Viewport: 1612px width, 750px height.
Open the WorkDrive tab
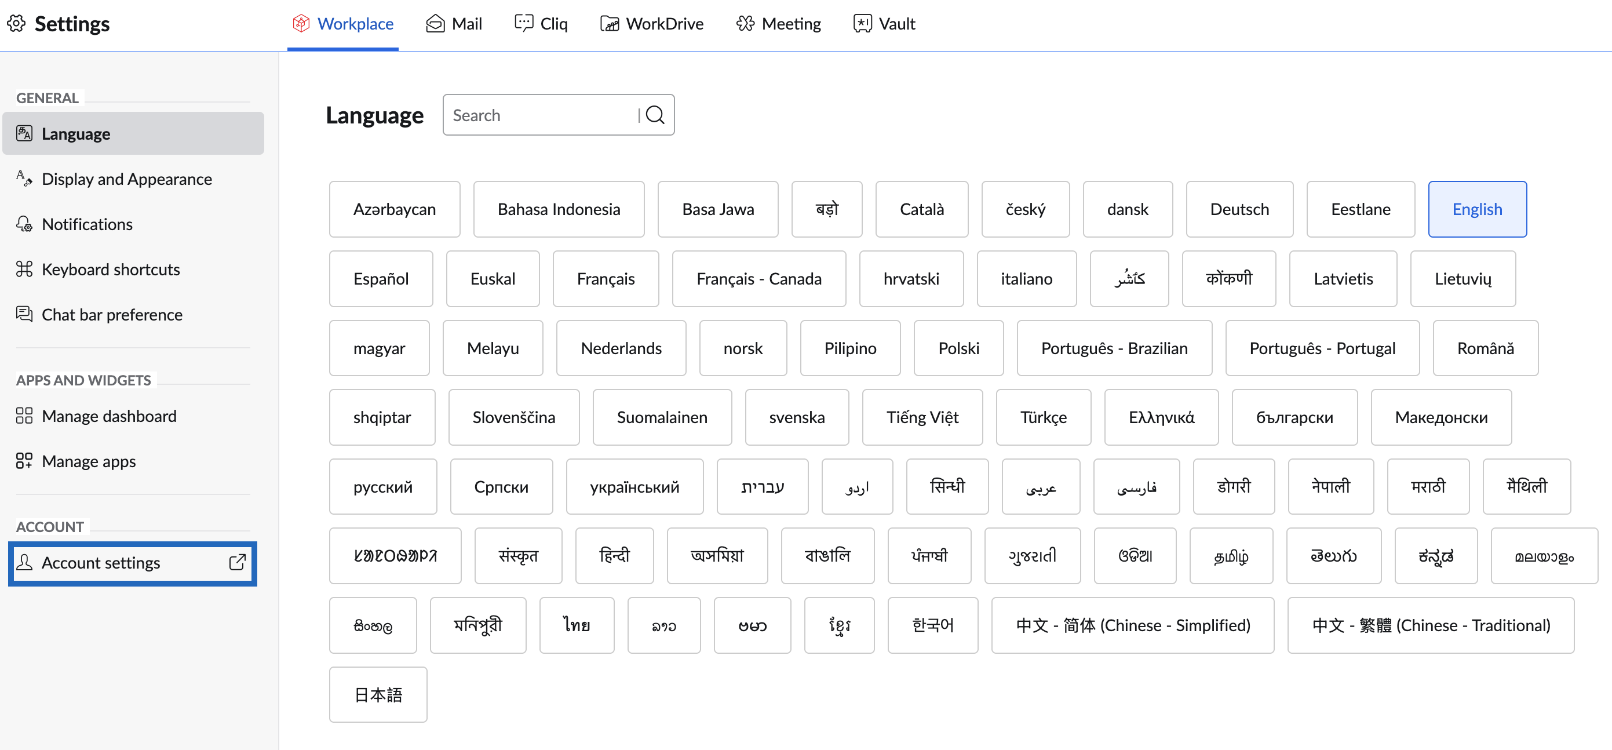(652, 24)
